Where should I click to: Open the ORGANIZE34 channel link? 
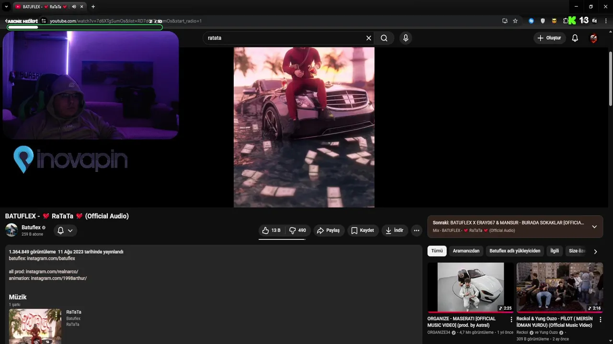point(439,333)
